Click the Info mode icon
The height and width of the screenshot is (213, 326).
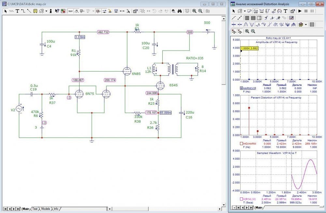coord(51,11)
